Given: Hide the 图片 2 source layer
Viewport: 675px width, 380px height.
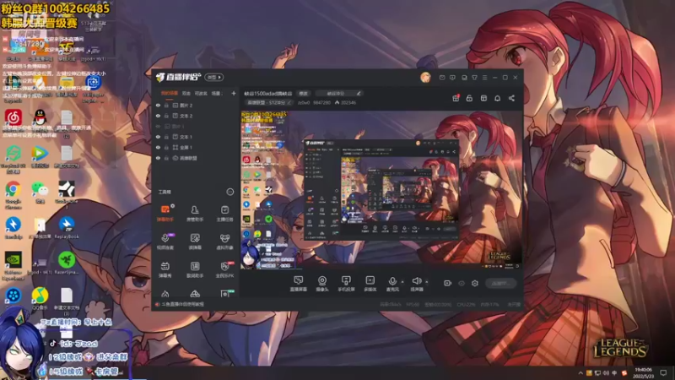Looking at the screenshot, I should 158,105.
